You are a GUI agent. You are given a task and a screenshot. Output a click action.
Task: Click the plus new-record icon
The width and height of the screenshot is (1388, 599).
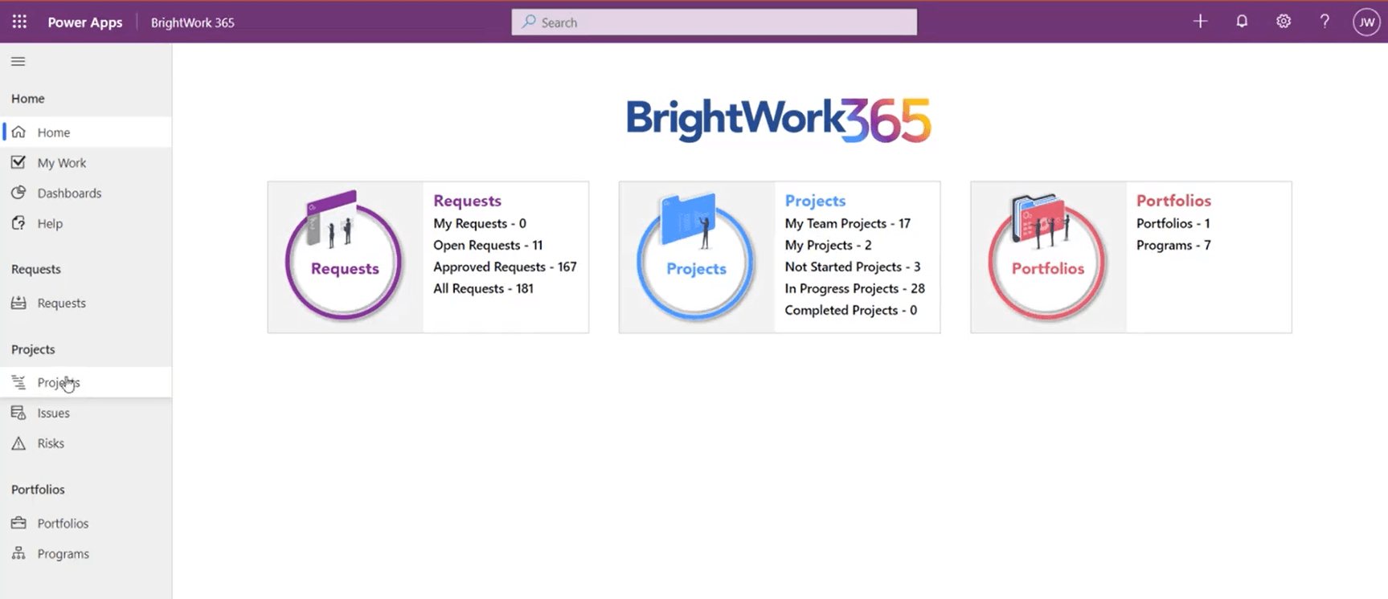click(x=1200, y=22)
